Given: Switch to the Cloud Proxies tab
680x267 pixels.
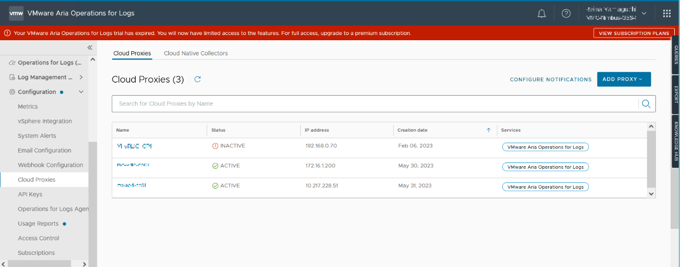Looking at the screenshot, I should [132, 53].
